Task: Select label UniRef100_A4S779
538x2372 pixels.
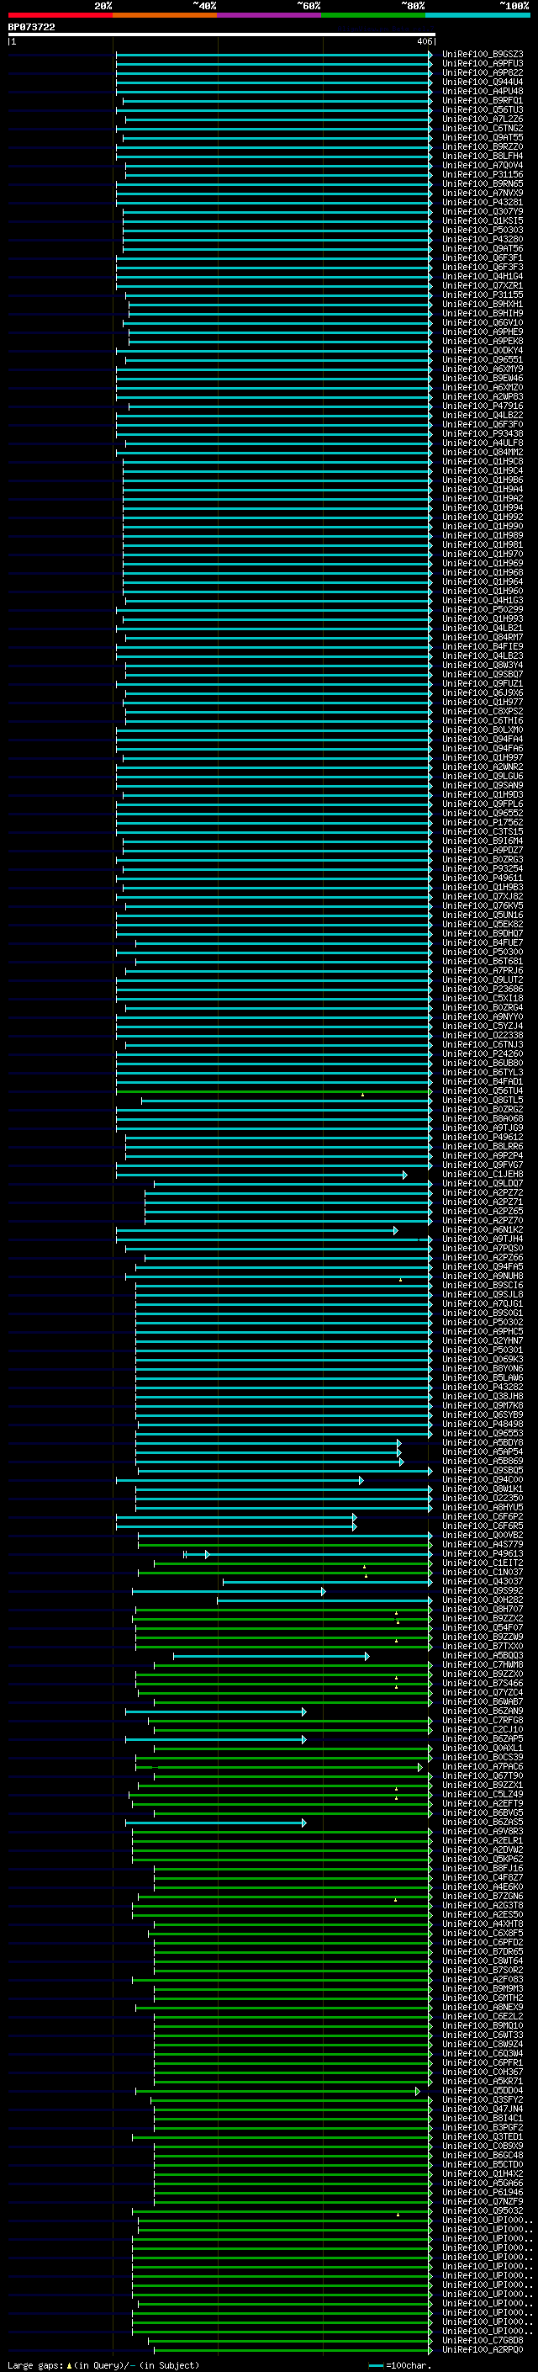Action: click(x=483, y=1544)
